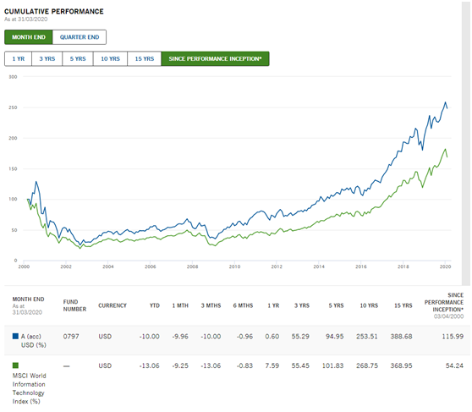
Task: Click the YTD column header
Action: pos(155,305)
